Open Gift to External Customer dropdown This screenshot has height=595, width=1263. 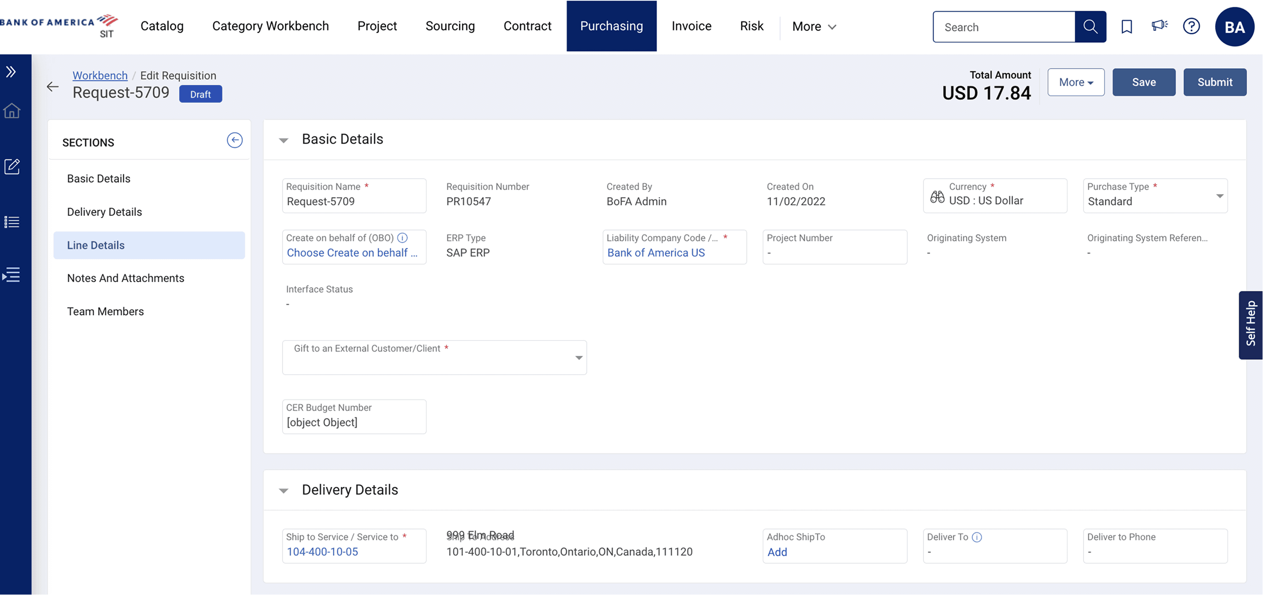point(578,358)
